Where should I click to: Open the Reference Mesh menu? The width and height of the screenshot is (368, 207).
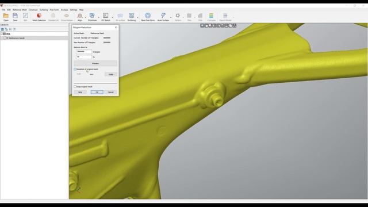tap(20, 10)
